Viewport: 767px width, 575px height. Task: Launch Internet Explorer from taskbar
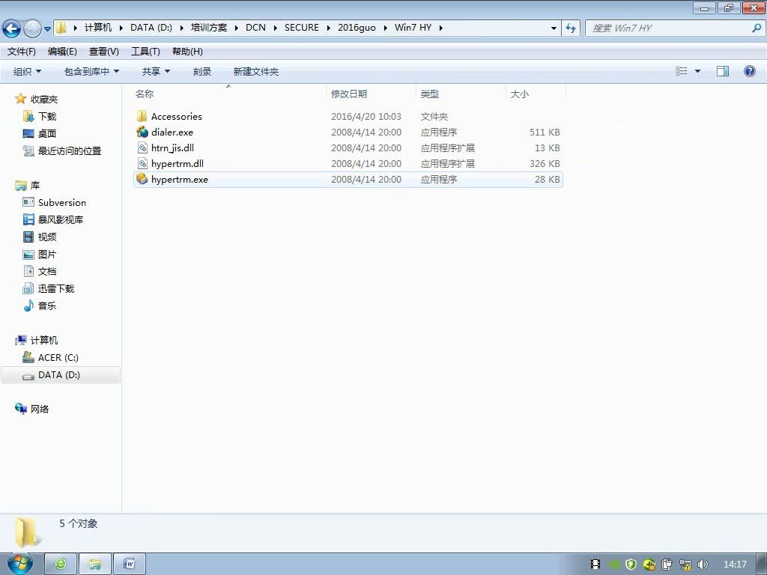tap(61, 564)
